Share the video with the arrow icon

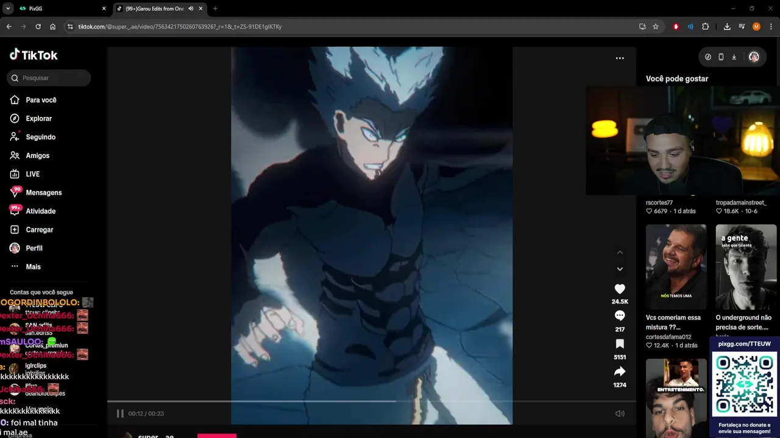click(620, 372)
